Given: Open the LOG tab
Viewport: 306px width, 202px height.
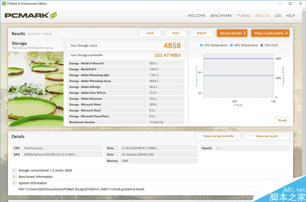Looking at the screenshot, I should click(278, 16).
